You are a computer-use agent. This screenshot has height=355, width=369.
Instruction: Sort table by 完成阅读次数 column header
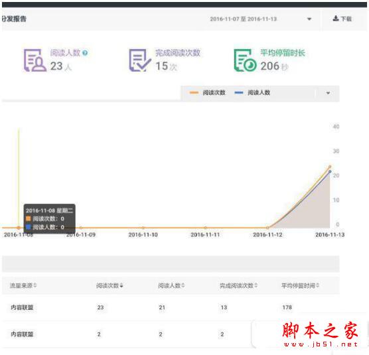coord(238,285)
